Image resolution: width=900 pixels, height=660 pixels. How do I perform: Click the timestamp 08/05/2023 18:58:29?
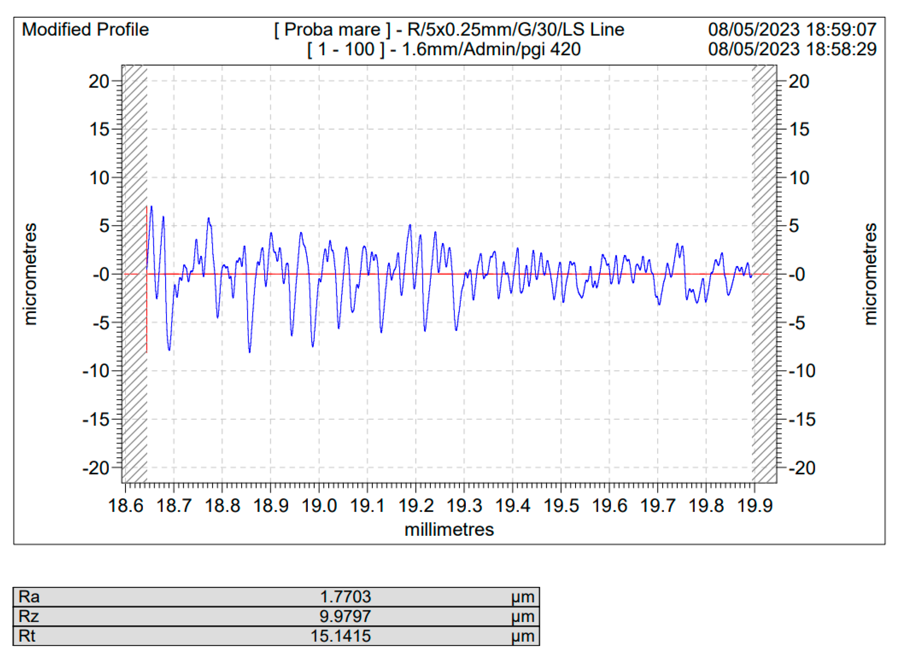tap(792, 49)
